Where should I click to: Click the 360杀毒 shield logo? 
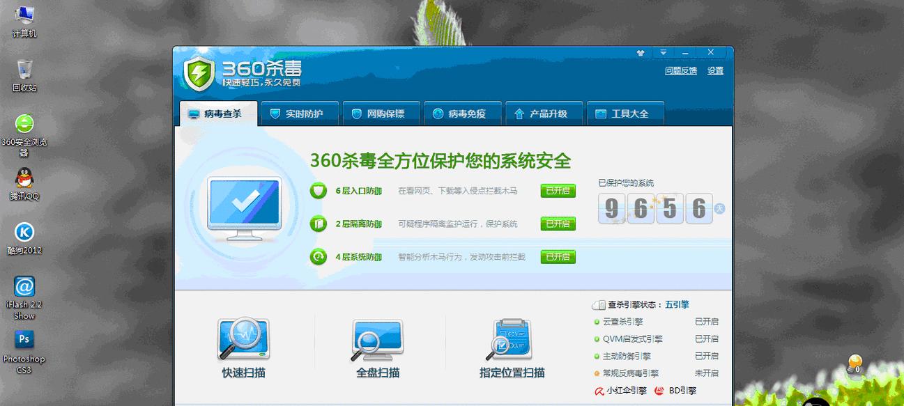tap(199, 74)
